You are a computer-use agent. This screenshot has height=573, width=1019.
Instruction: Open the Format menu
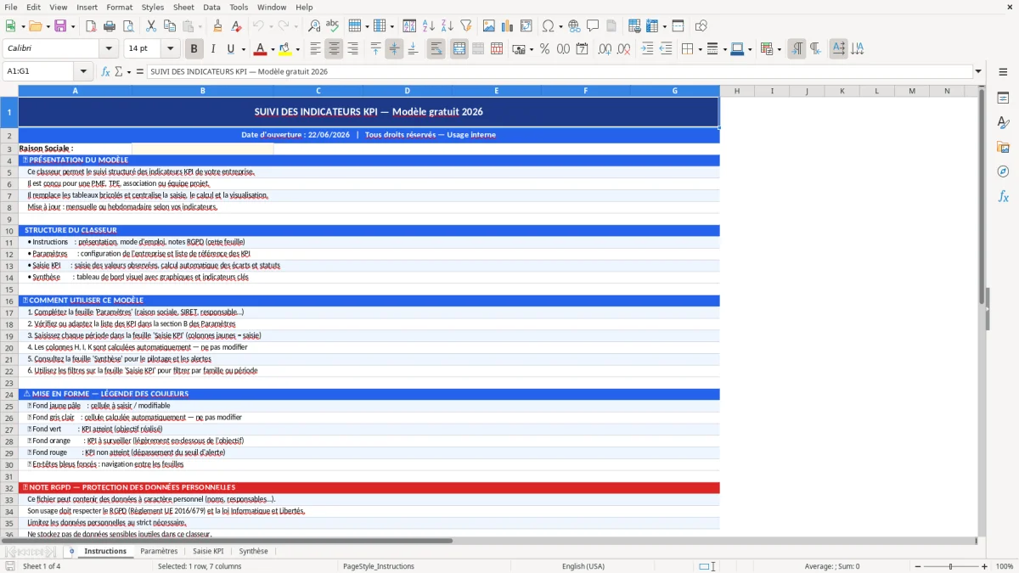(x=119, y=7)
